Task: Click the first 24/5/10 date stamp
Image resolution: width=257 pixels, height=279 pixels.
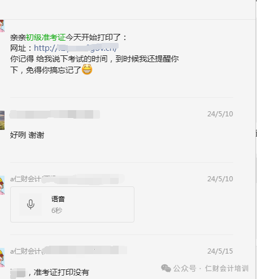Action: coord(220,114)
